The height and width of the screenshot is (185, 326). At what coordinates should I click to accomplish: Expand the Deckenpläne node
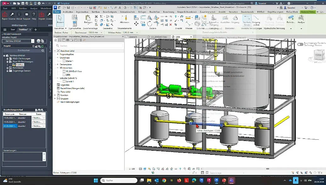[x=58, y=64]
